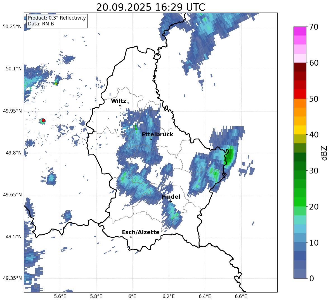Click the Product 0.3° Reflectivity info box
Viewport: 331px width, 302px height.
point(57,21)
